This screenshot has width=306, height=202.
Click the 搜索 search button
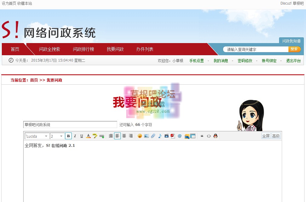point(294,49)
